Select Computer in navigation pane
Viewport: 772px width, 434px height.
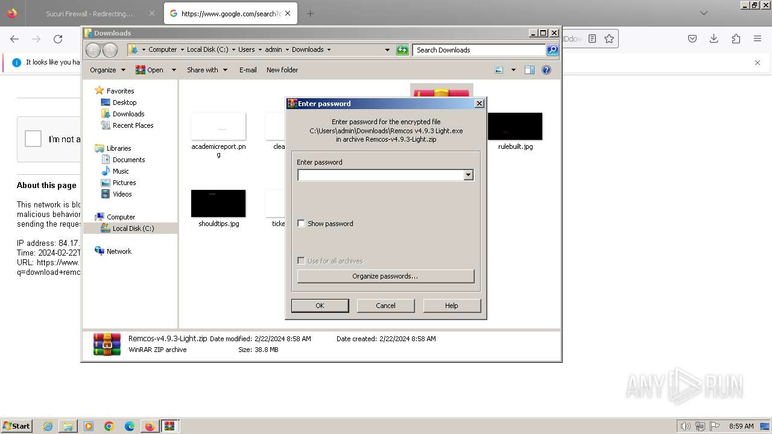pyautogui.click(x=121, y=217)
